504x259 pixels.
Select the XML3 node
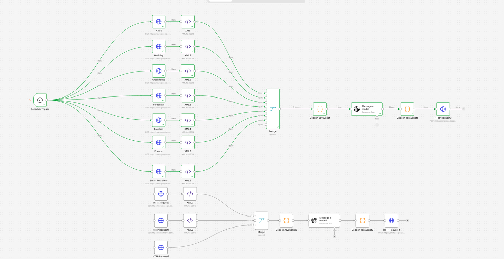(188, 95)
